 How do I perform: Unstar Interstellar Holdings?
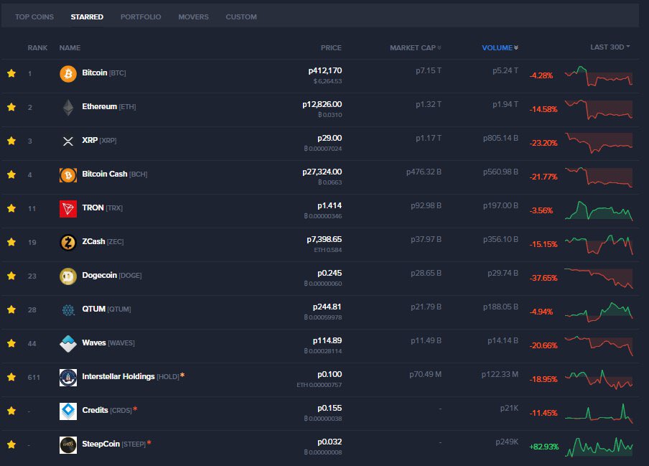11,377
